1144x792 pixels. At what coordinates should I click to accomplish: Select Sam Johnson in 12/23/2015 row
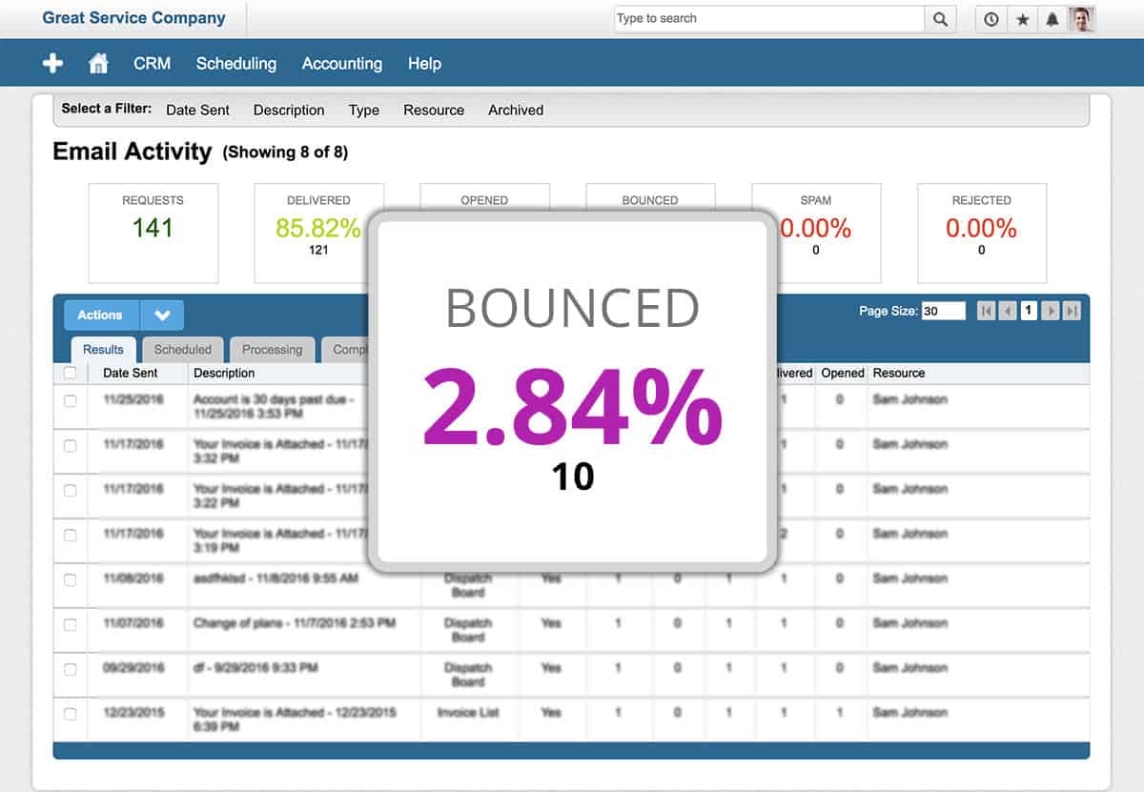(x=910, y=713)
